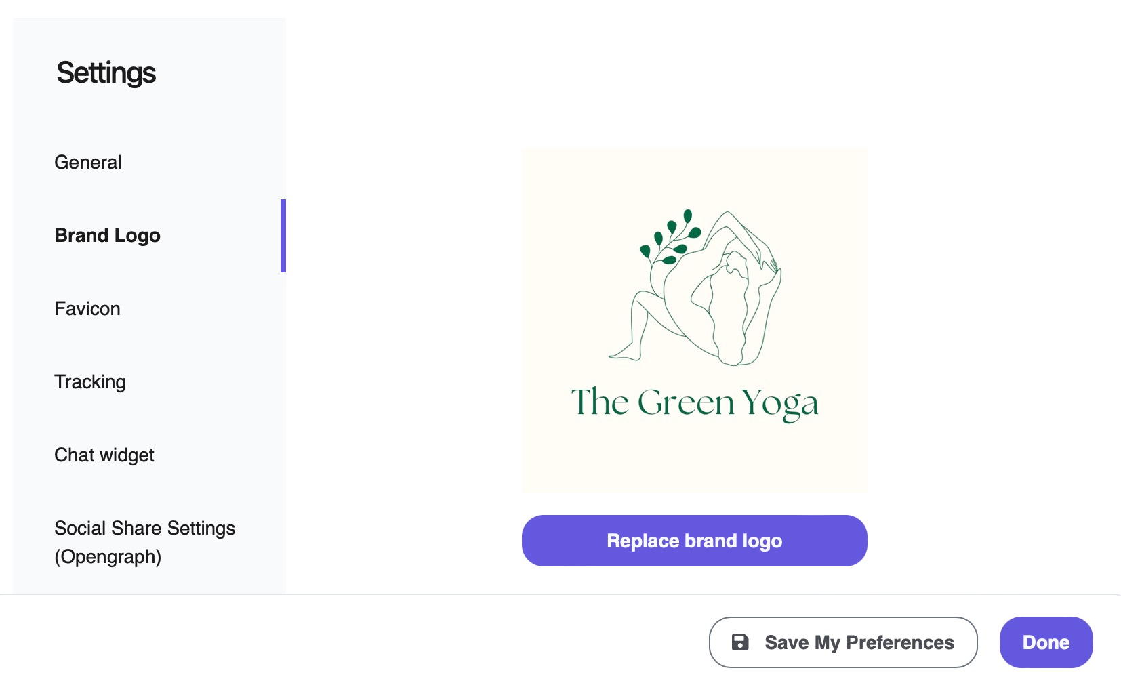Click the purple indicator beside Brand Logo
1121x683 pixels.
283,236
